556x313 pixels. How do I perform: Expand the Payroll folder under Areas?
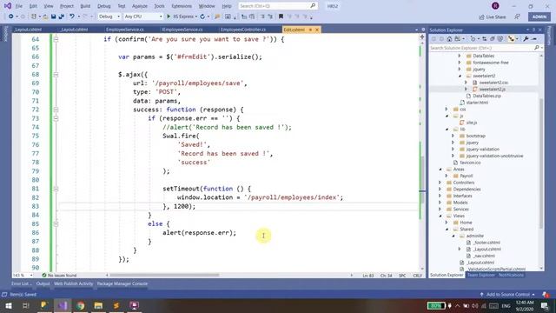[x=447, y=176]
